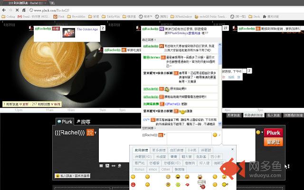
Task: Open the reply box smiley icon
Action: [215, 135]
